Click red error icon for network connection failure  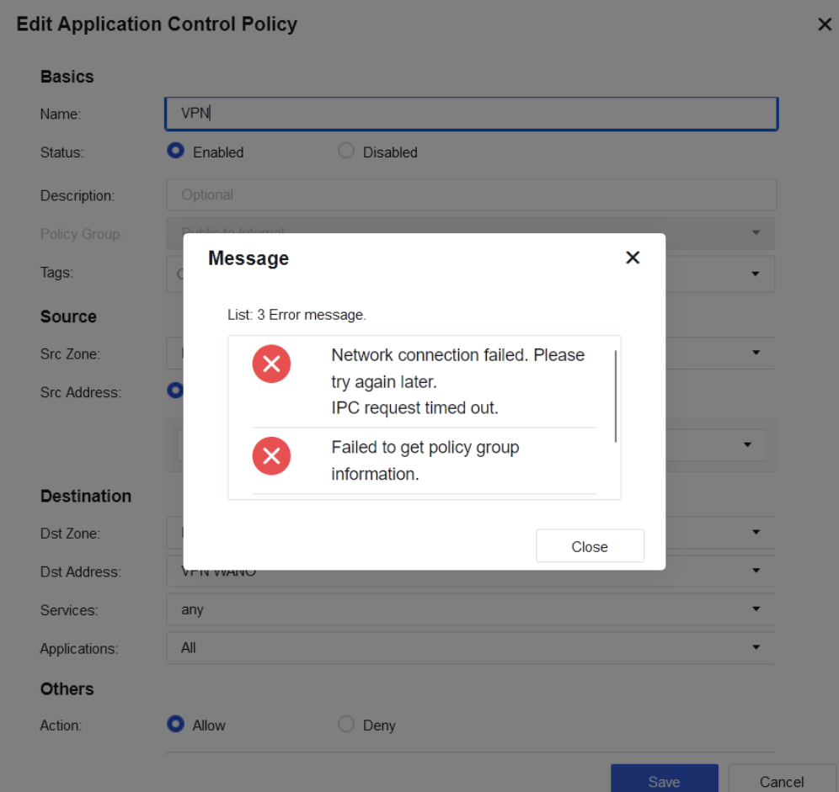click(271, 364)
